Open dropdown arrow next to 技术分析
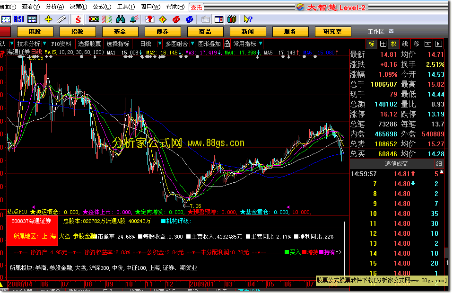Screen dimensions: 453x294 point(44,44)
